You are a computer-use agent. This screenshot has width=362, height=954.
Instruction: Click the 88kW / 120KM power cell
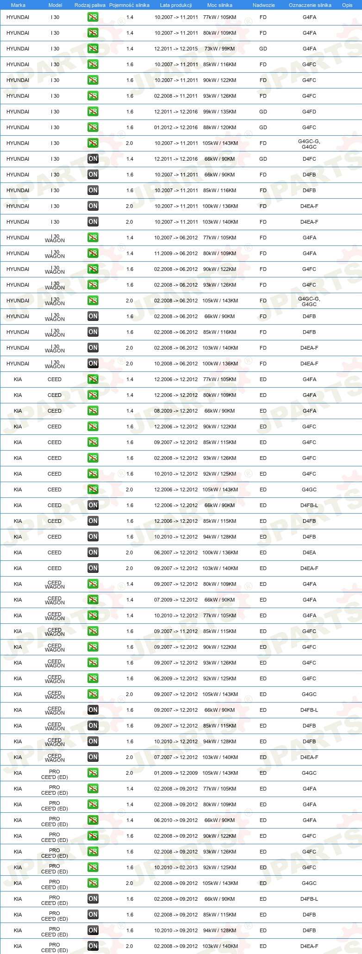pyautogui.click(x=219, y=127)
